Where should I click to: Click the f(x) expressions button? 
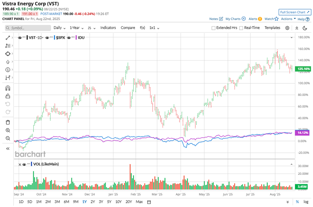coord(142,28)
